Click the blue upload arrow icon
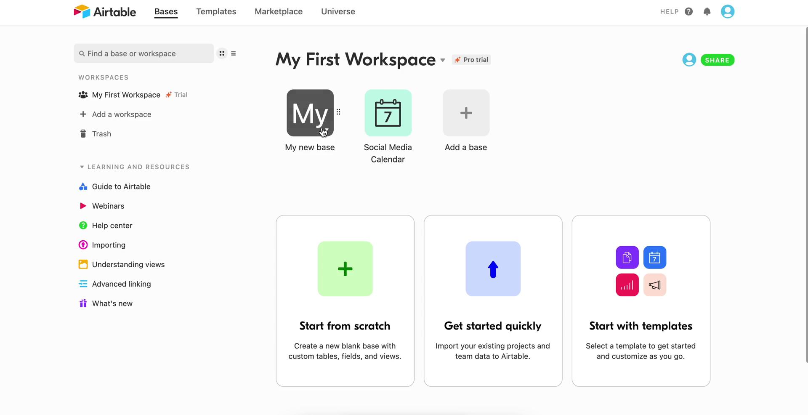808x415 pixels. [x=493, y=269]
